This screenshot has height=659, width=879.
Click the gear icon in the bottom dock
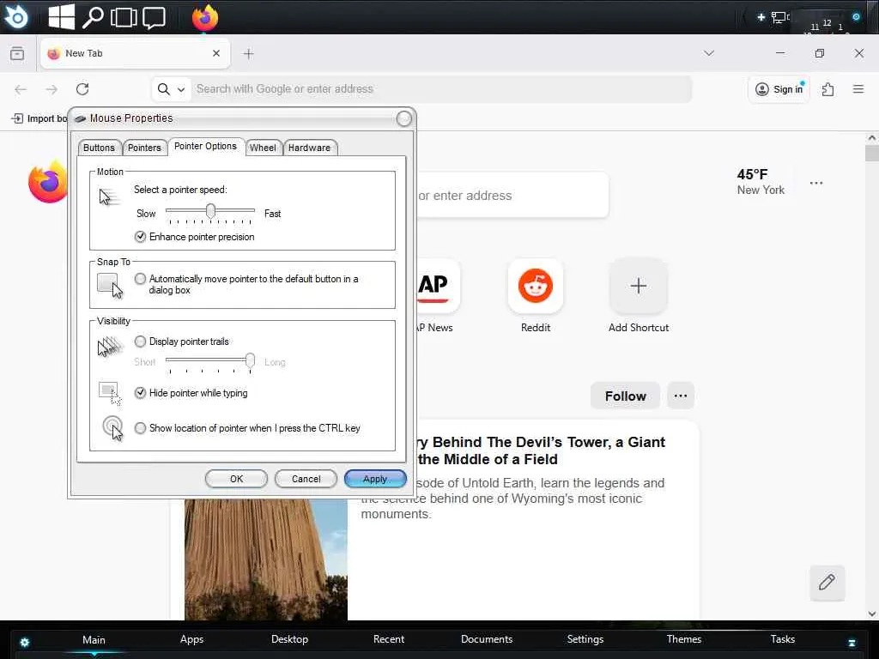tap(25, 642)
